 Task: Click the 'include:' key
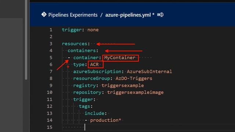95,113
